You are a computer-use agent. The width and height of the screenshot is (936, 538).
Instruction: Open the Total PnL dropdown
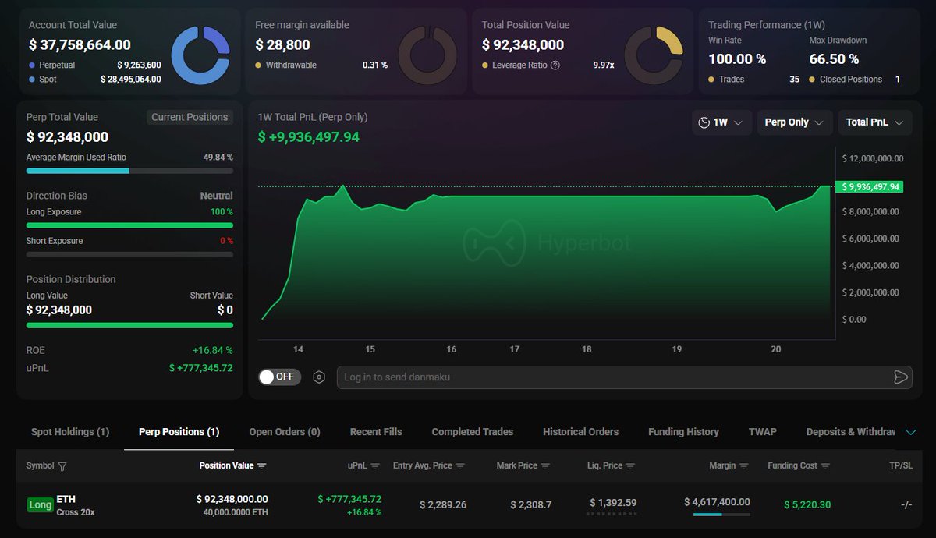tap(874, 122)
